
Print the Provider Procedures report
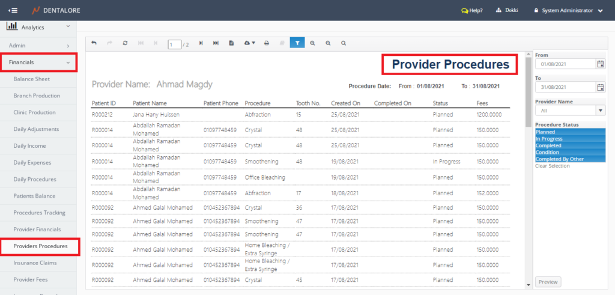[x=266, y=43]
